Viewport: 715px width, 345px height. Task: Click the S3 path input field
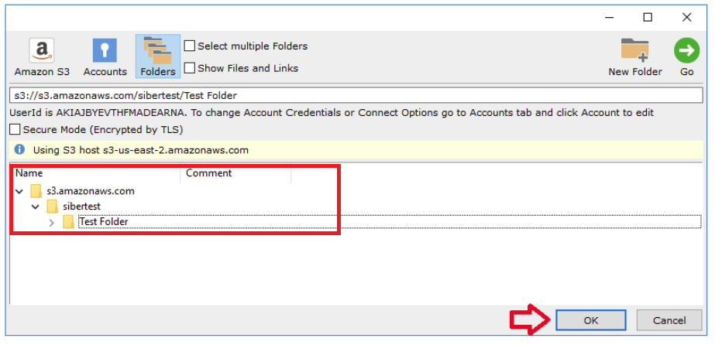[x=356, y=96]
